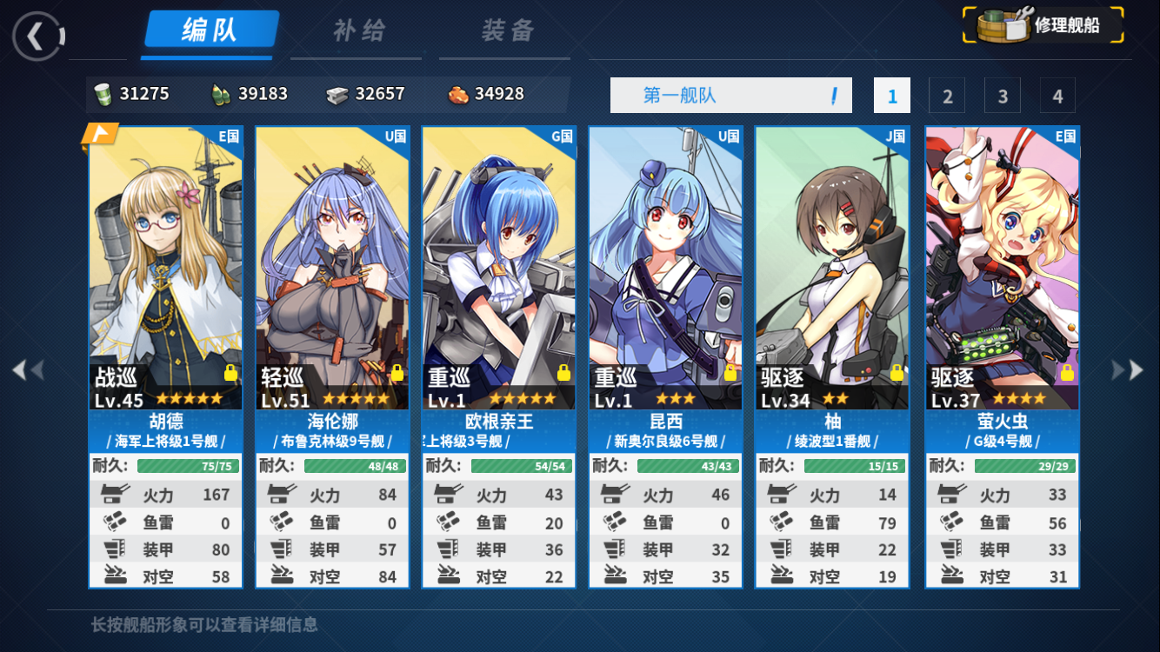Toggle the lock icon on 萤火虫 card

(x=1067, y=373)
